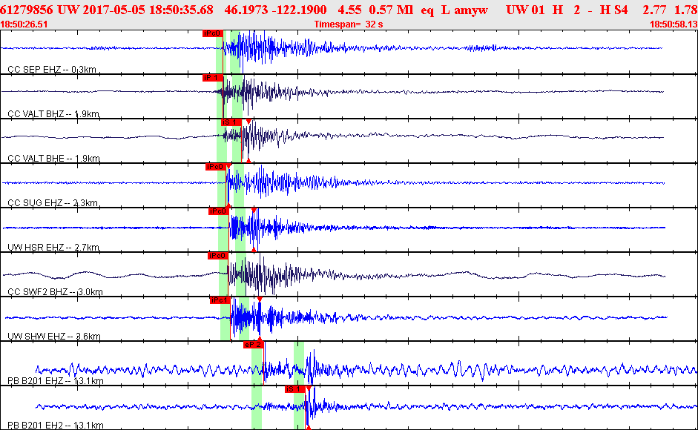
Task: Click the UW SHW EHZ -- 3.6km station label
Action: [x=54, y=336]
